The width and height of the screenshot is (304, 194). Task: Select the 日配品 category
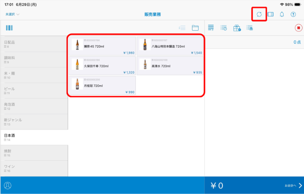tap(34, 44)
